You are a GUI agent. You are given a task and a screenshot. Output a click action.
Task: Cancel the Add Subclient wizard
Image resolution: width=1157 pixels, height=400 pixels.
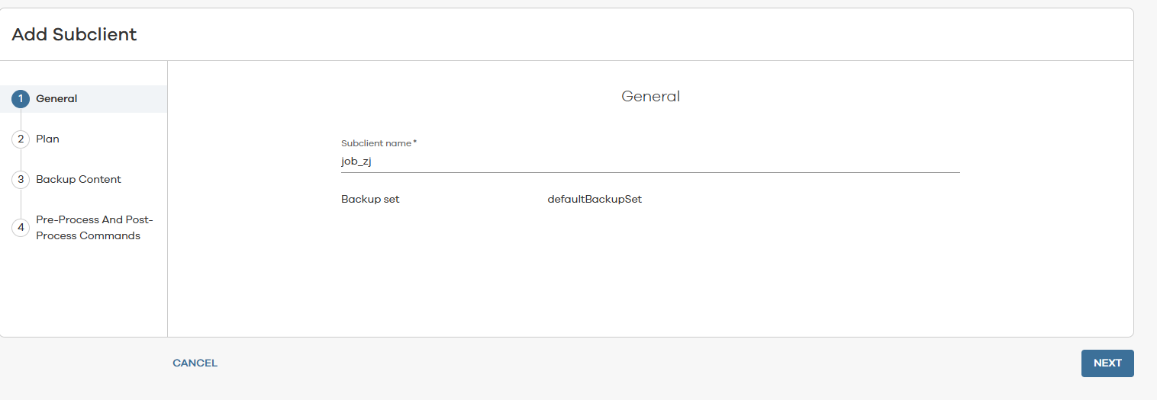click(x=195, y=363)
